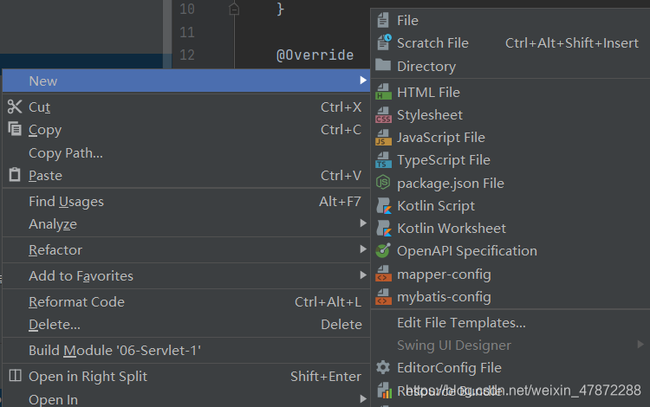
Task: Click the Directory folder icon
Action: point(383,65)
